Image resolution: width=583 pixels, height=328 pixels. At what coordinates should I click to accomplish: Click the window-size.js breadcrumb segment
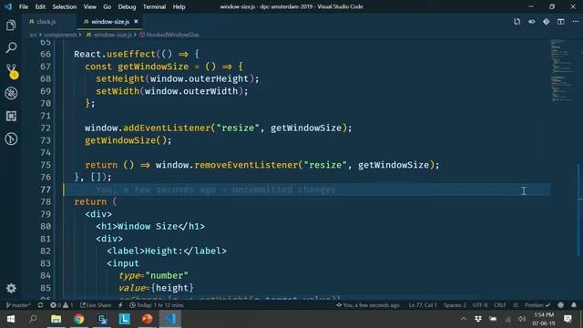click(x=109, y=35)
